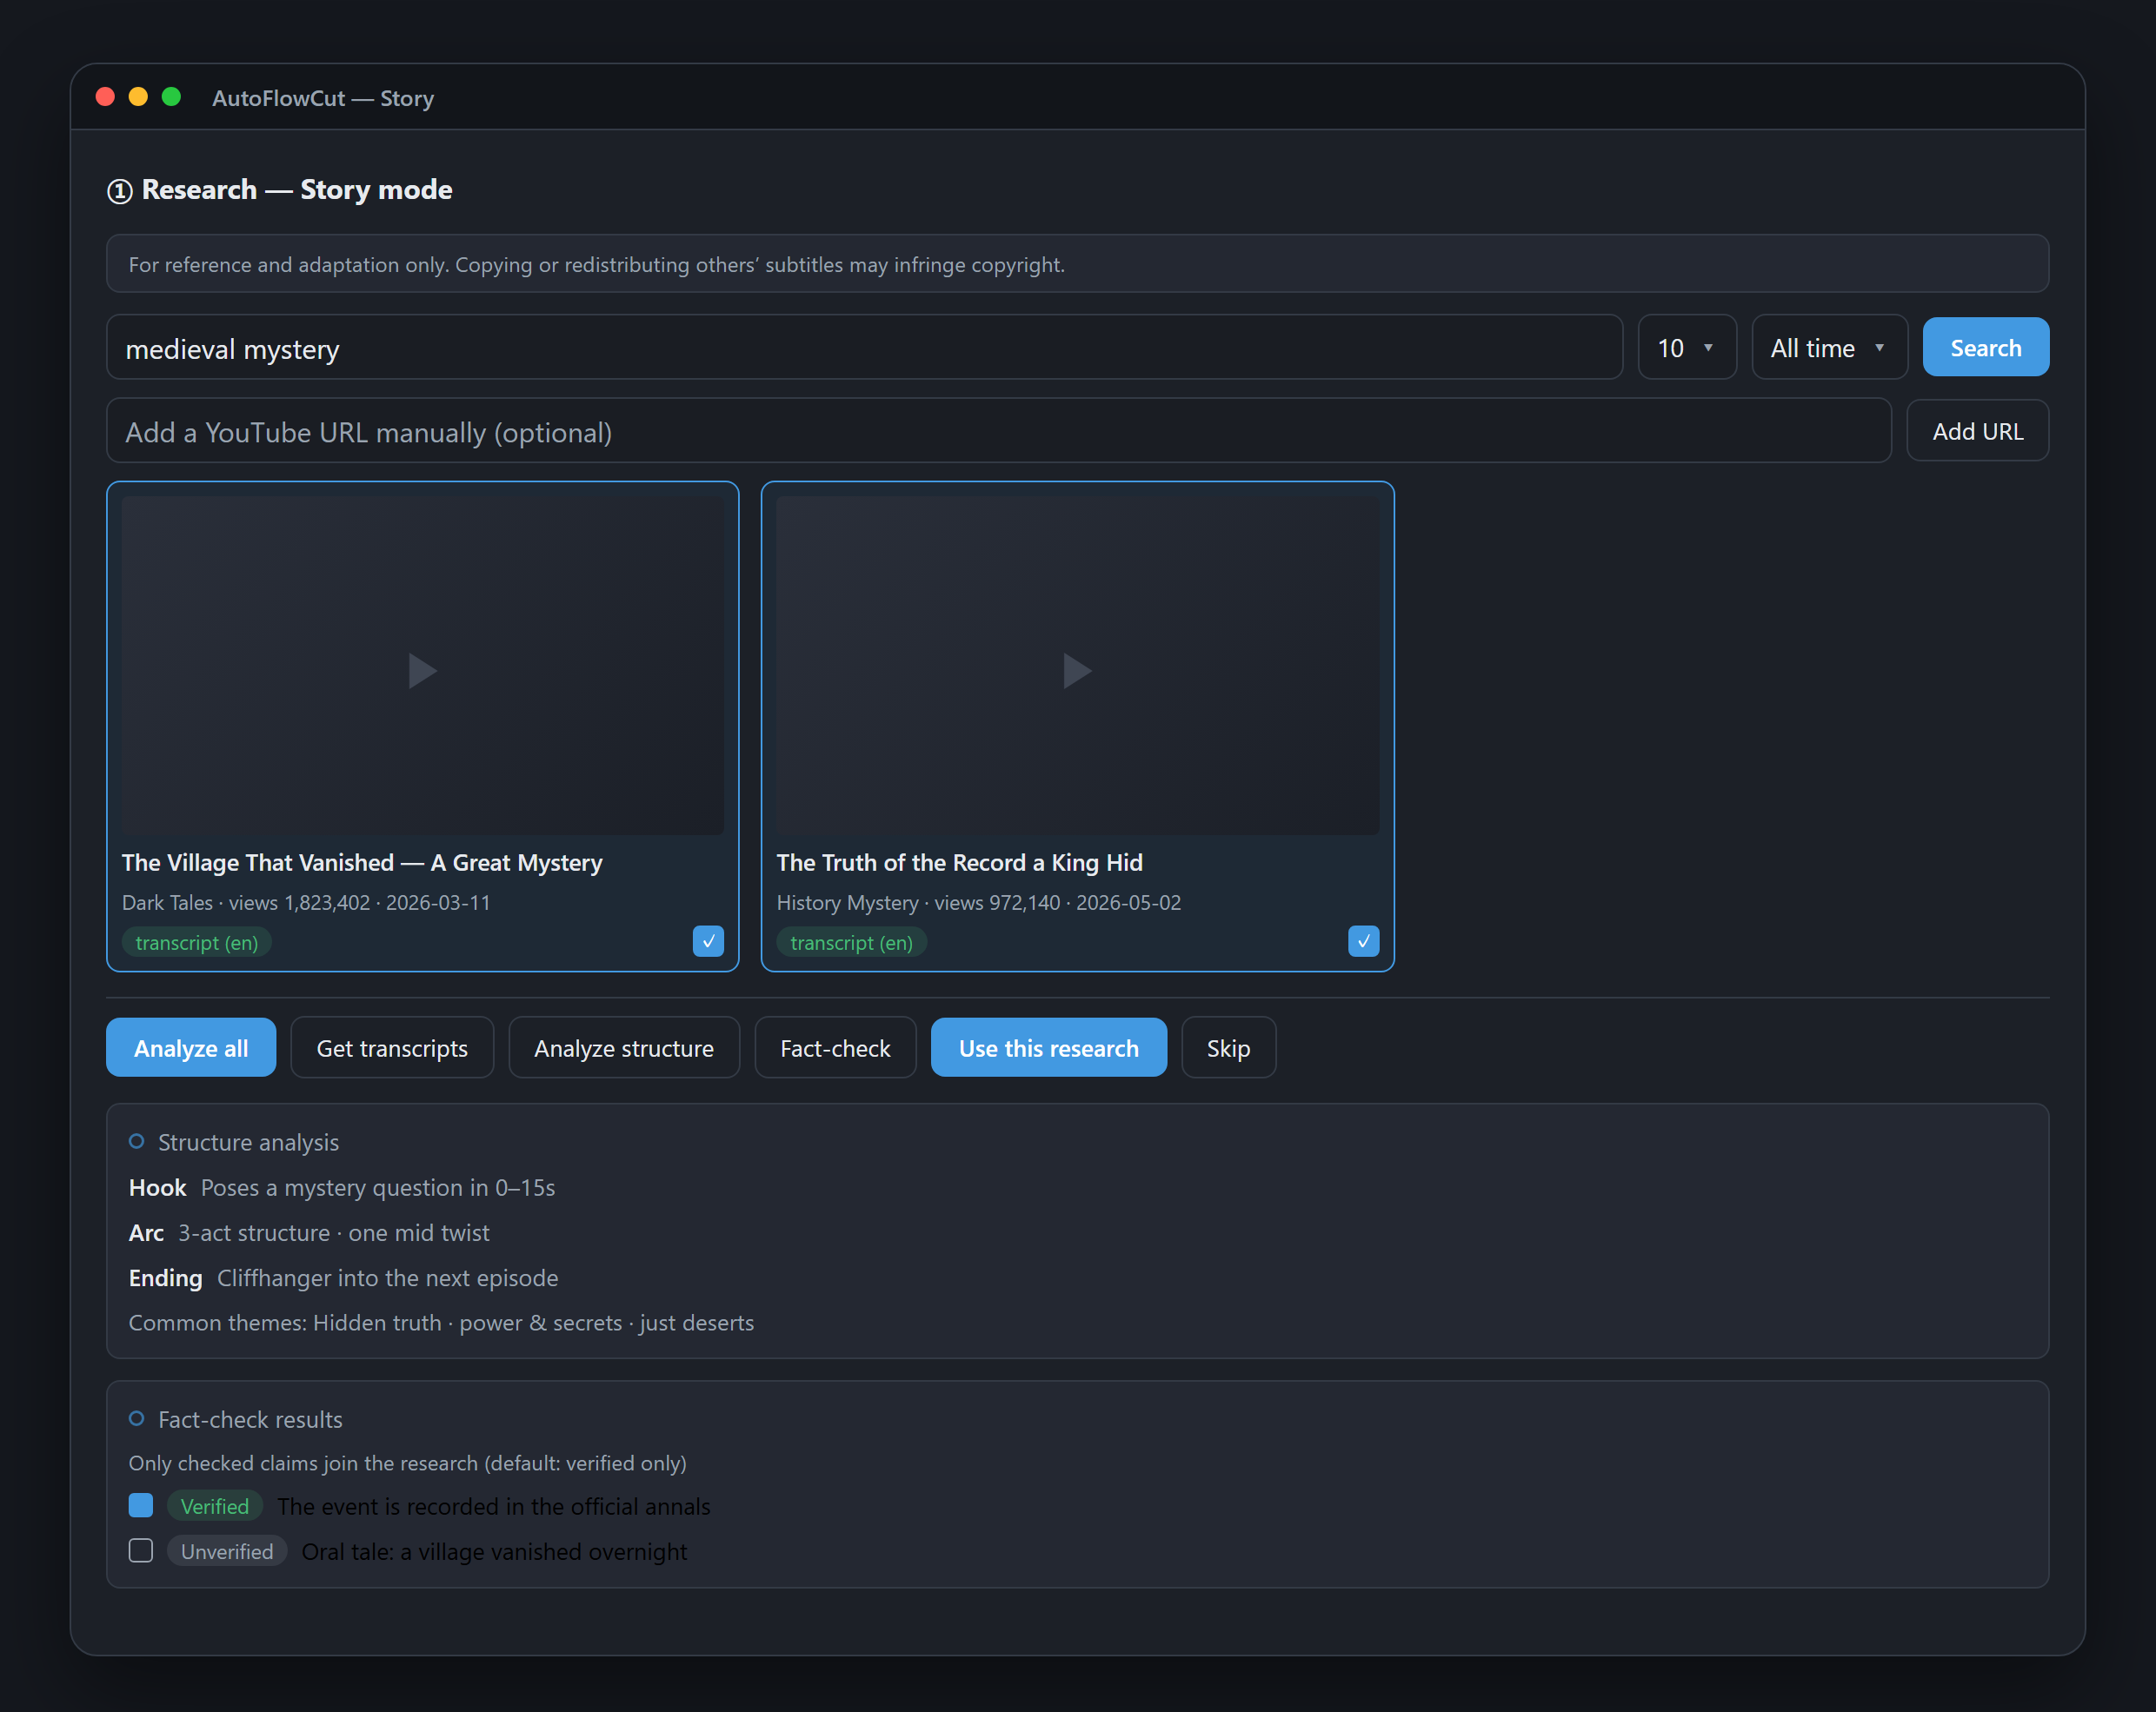Open the title The Truth of the Record a King Hid
2156x1712 pixels.
click(x=959, y=862)
